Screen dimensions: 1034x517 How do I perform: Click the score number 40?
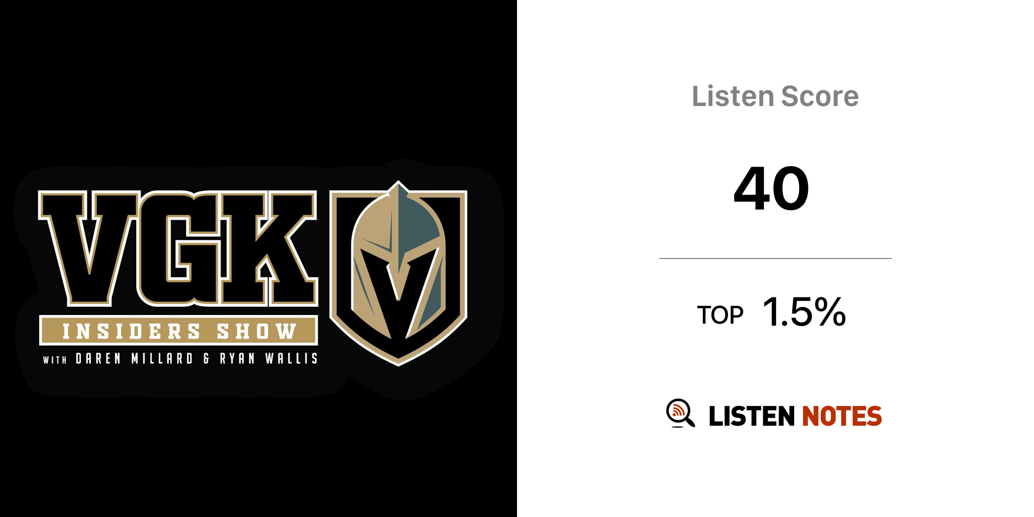tap(771, 188)
